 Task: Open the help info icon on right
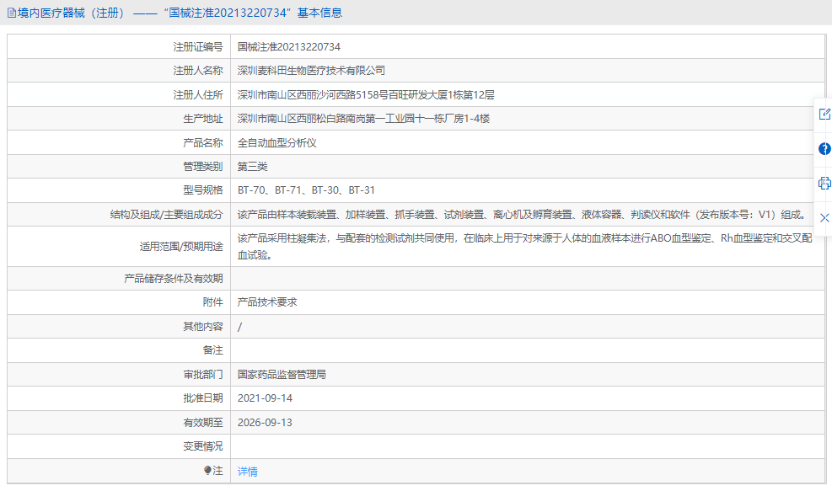click(x=824, y=149)
